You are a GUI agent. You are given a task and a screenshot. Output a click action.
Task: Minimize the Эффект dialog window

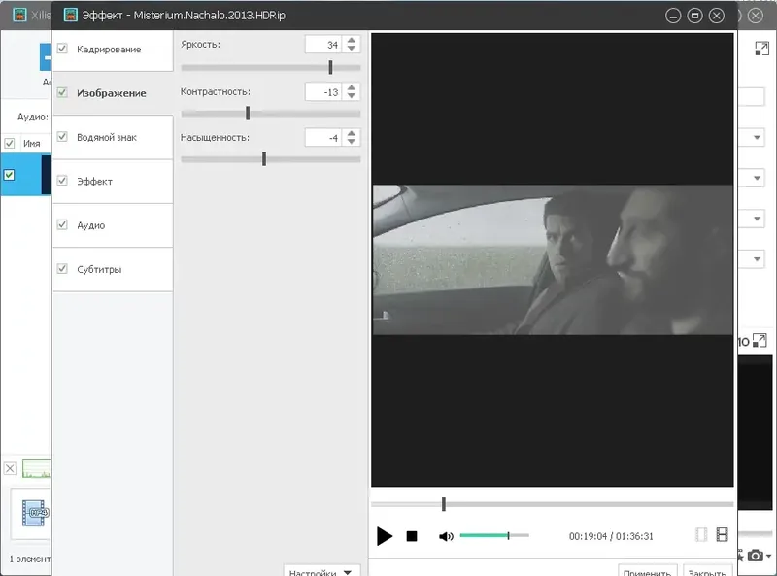pos(673,16)
